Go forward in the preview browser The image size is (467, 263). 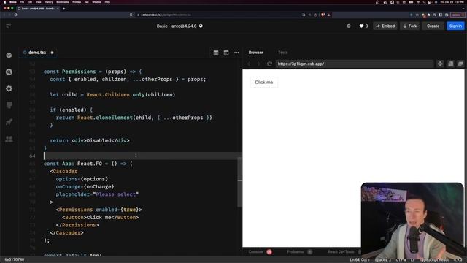point(259,64)
